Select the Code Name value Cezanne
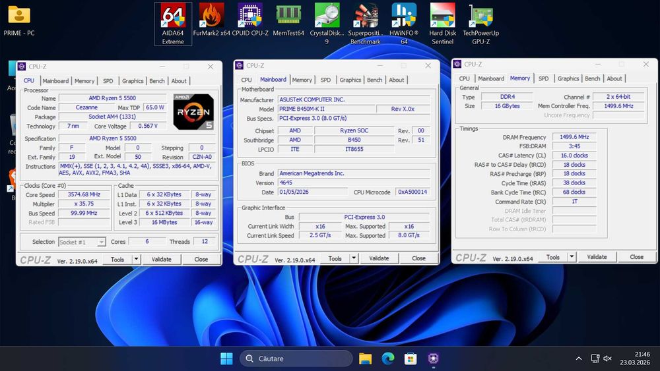 (x=86, y=107)
